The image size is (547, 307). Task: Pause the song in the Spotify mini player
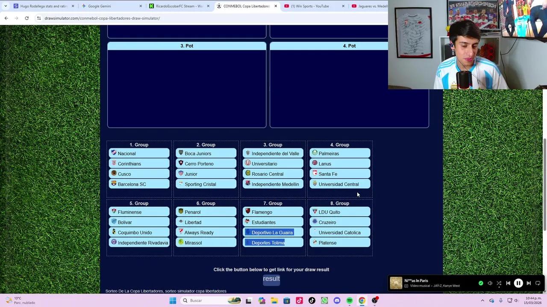pos(518,283)
